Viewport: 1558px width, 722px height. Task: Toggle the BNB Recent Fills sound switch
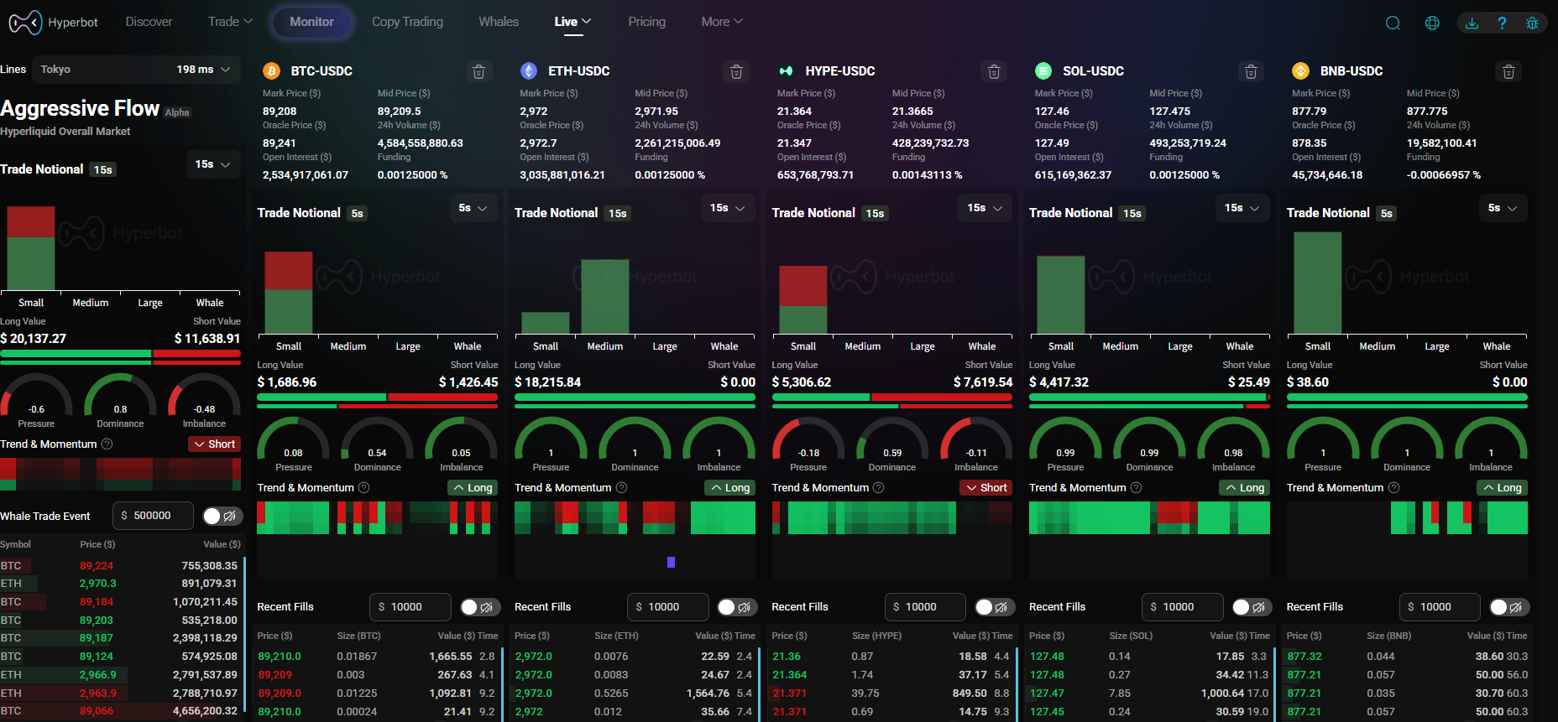(1508, 607)
